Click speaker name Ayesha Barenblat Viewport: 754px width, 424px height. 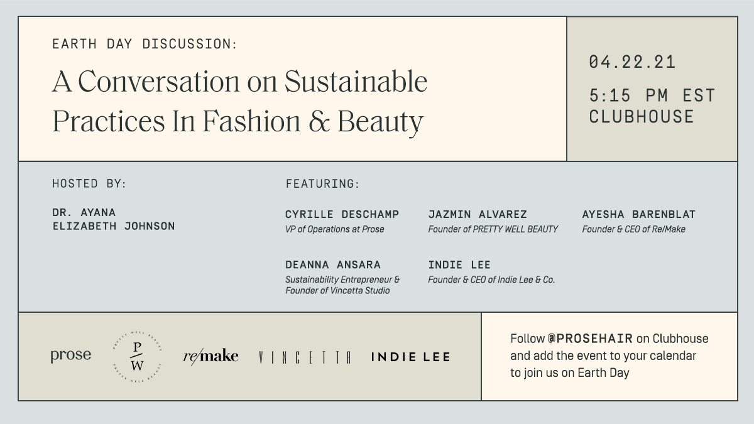(638, 215)
